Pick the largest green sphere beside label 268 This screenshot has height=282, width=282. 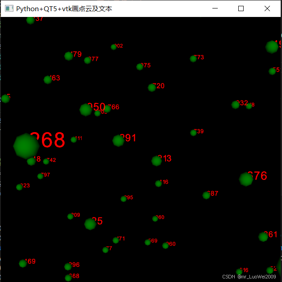point(26,146)
